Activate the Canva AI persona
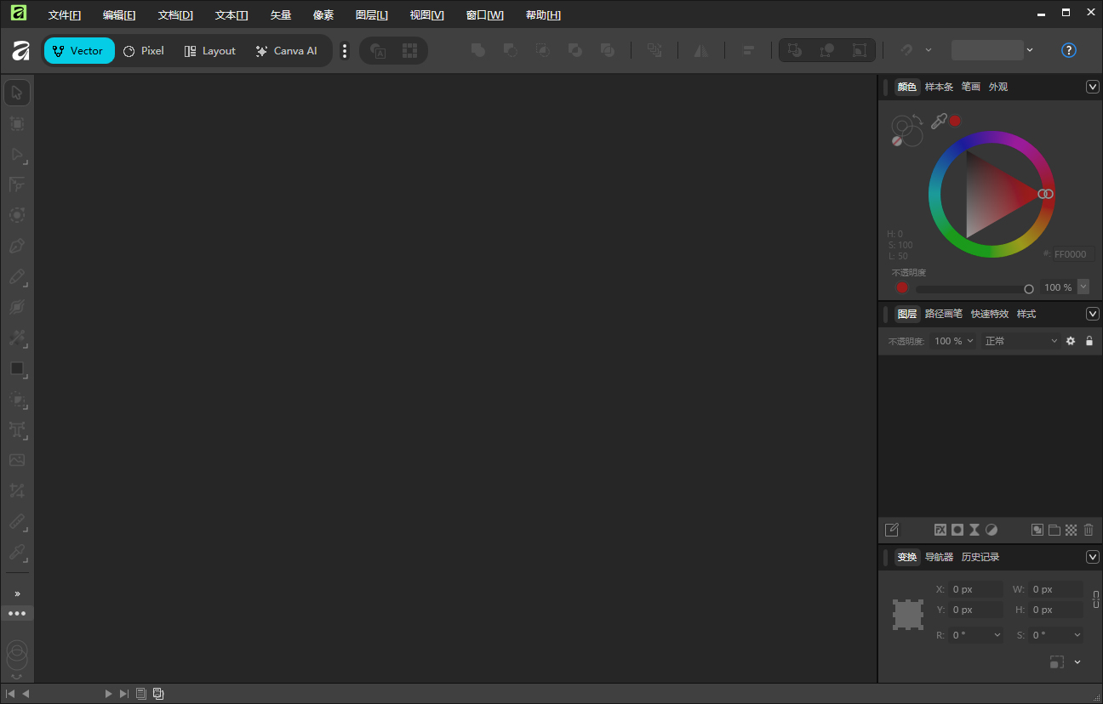The image size is (1103, 704). [286, 50]
